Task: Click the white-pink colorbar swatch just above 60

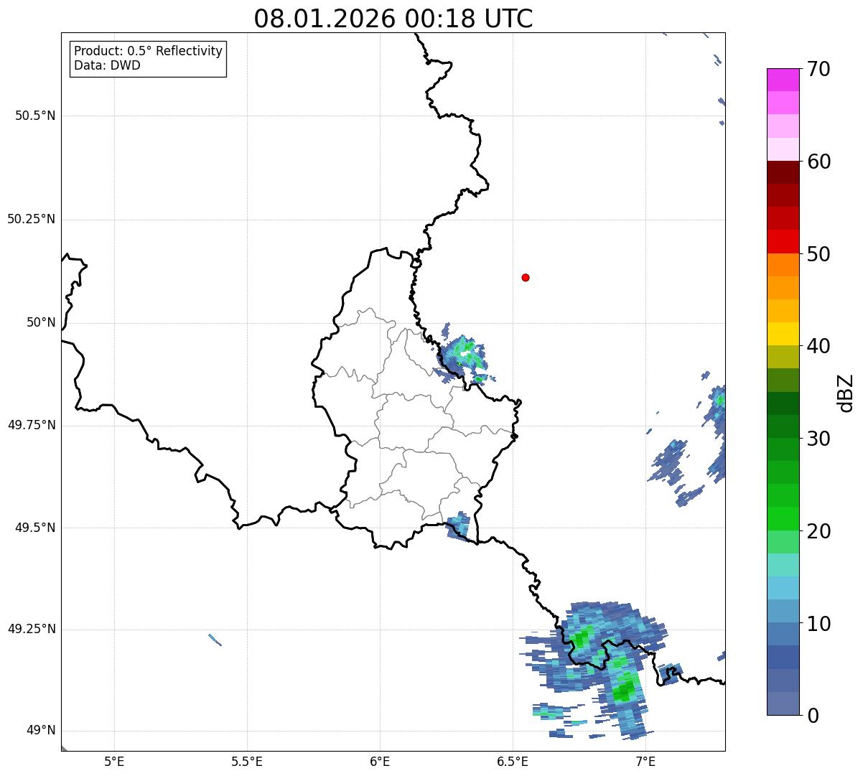Action: coord(783,149)
